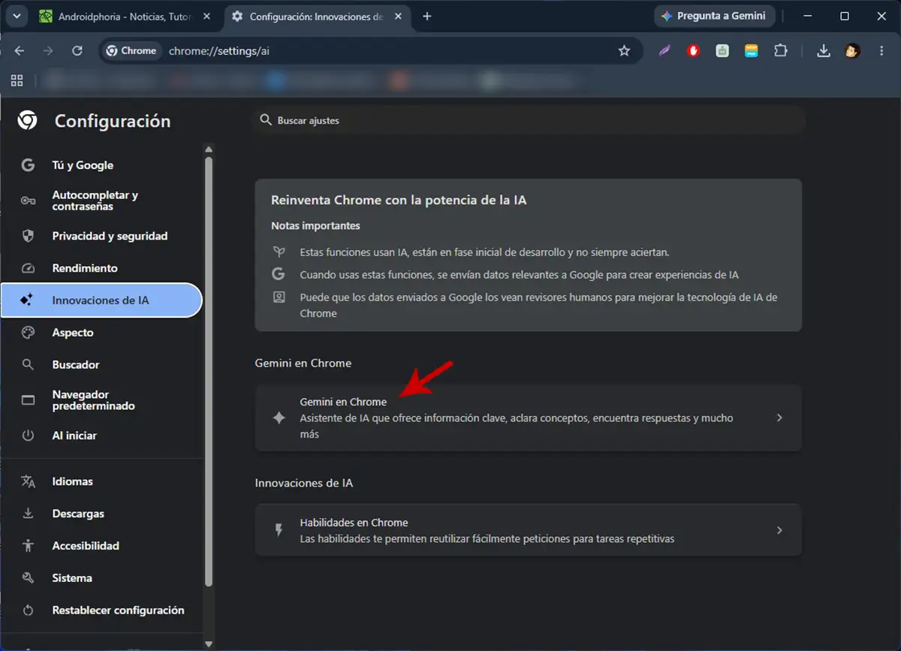The width and height of the screenshot is (901, 651).
Task: Click the Chrome site info chip
Action: coord(131,50)
